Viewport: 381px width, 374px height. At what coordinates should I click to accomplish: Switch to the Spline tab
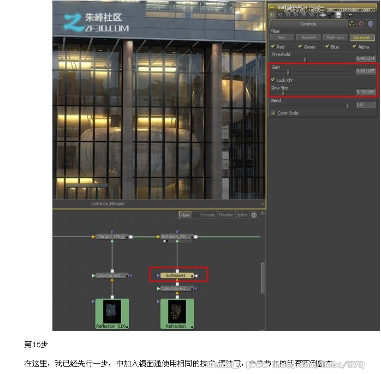(x=242, y=215)
